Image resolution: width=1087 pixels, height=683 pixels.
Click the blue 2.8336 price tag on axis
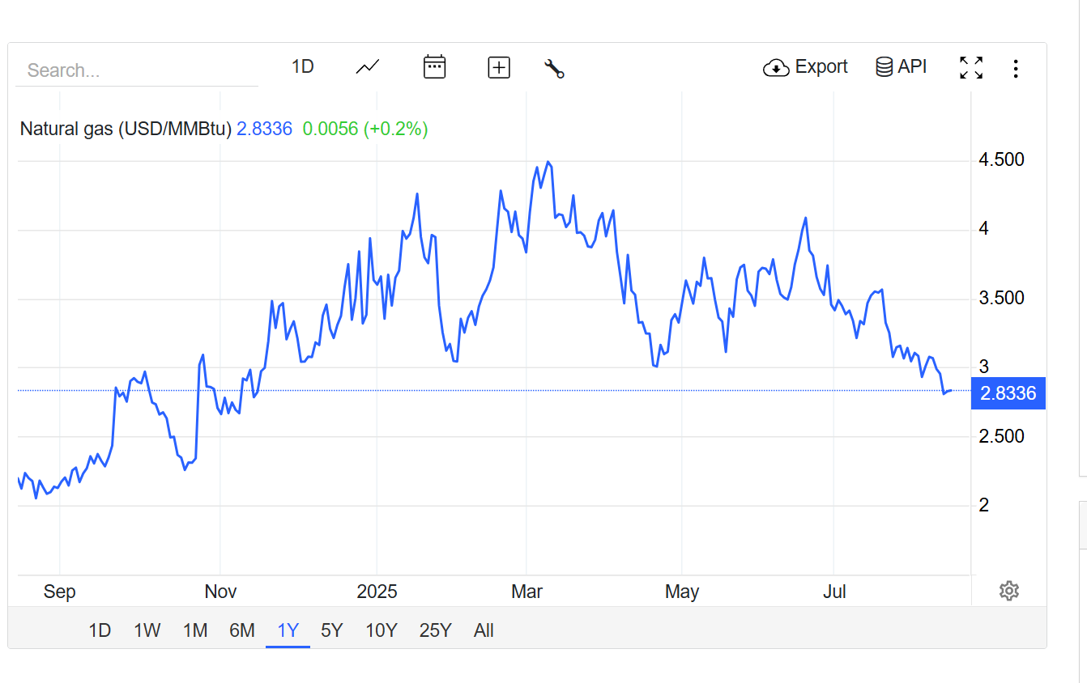point(1008,393)
